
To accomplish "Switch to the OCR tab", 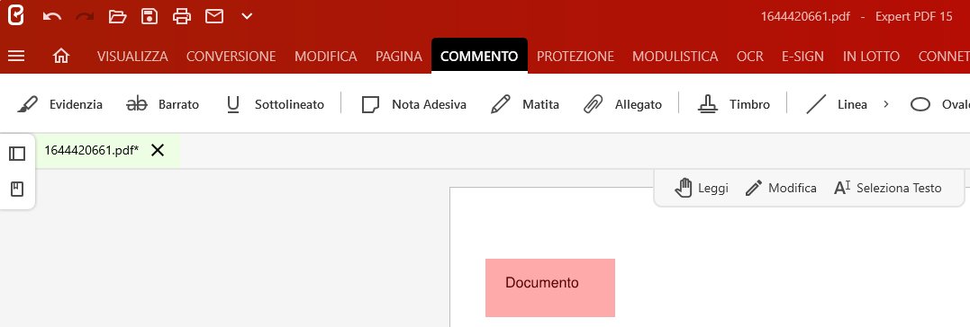I will (x=749, y=56).
